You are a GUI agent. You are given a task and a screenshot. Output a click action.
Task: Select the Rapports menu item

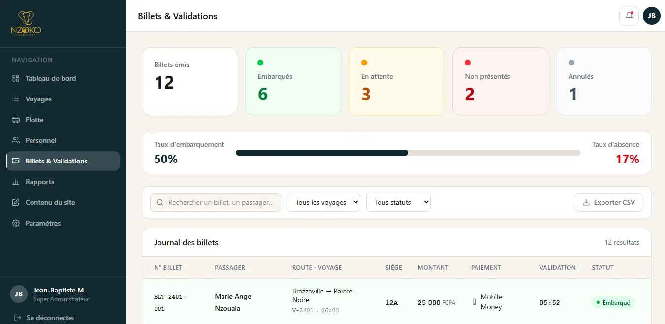(x=63, y=182)
